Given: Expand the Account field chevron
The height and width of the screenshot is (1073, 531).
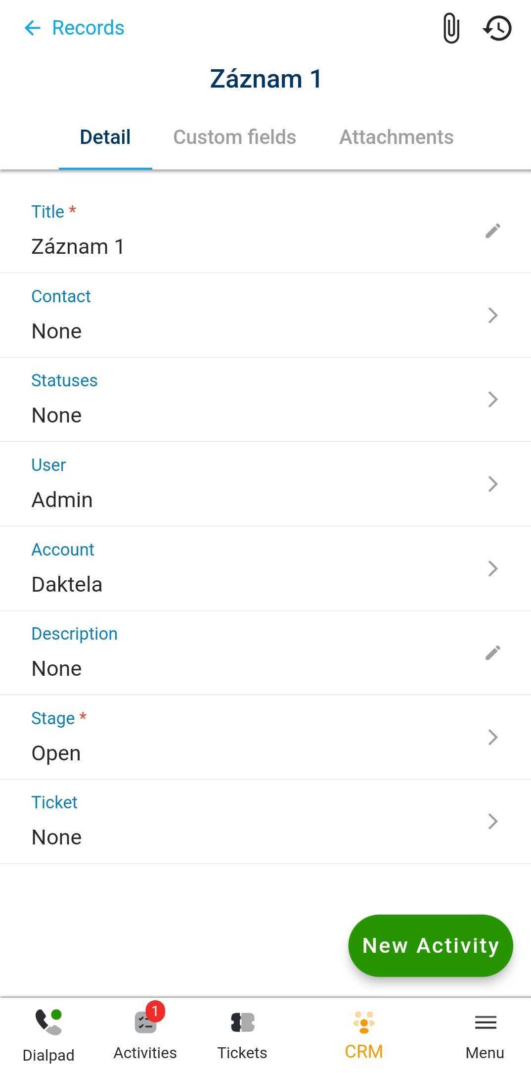Looking at the screenshot, I should [x=492, y=568].
